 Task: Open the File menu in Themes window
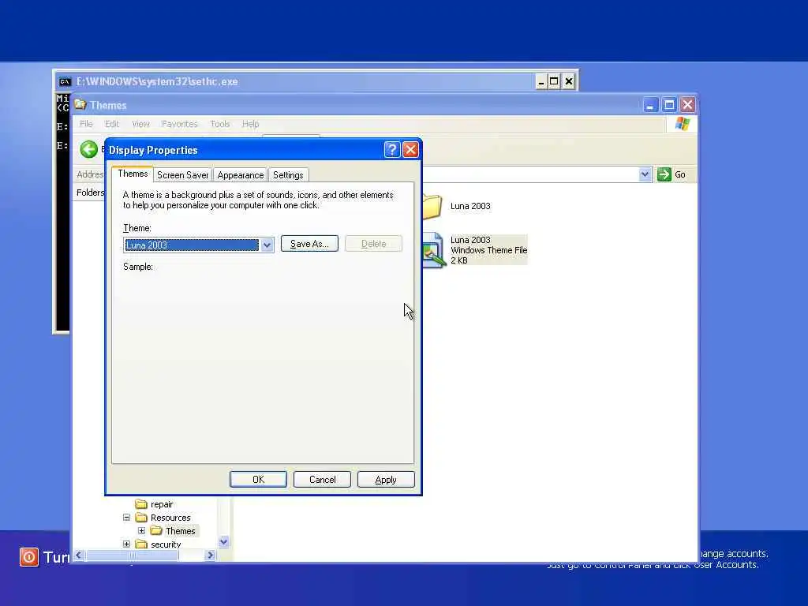[86, 124]
